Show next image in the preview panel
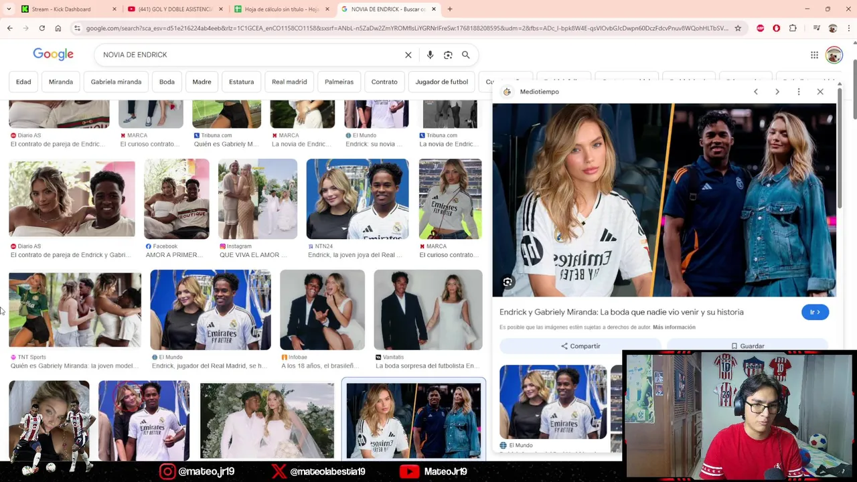857x482 pixels. (x=777, y=92)
